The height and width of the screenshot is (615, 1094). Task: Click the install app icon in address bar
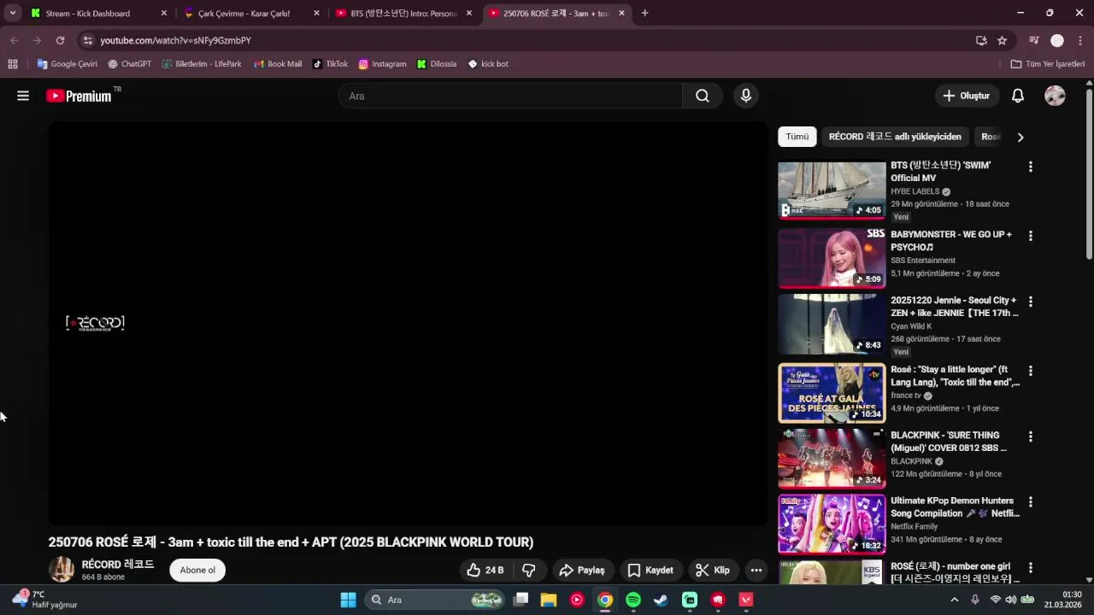(981, 40)
